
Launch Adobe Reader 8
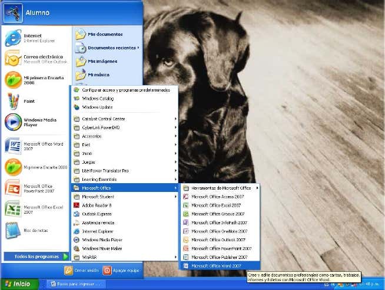click(x=124, y=205)
